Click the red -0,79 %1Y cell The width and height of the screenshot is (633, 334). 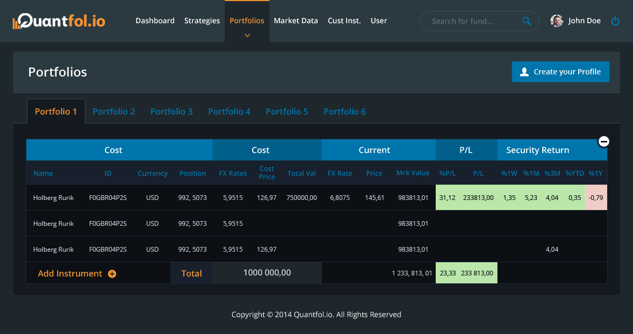pos(596,197)
